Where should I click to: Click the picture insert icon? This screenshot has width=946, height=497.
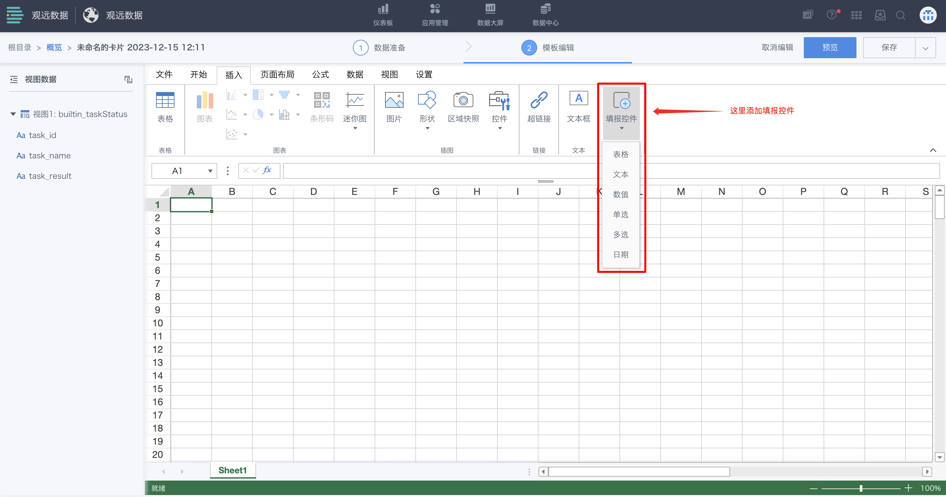click(x=394, y=100)
